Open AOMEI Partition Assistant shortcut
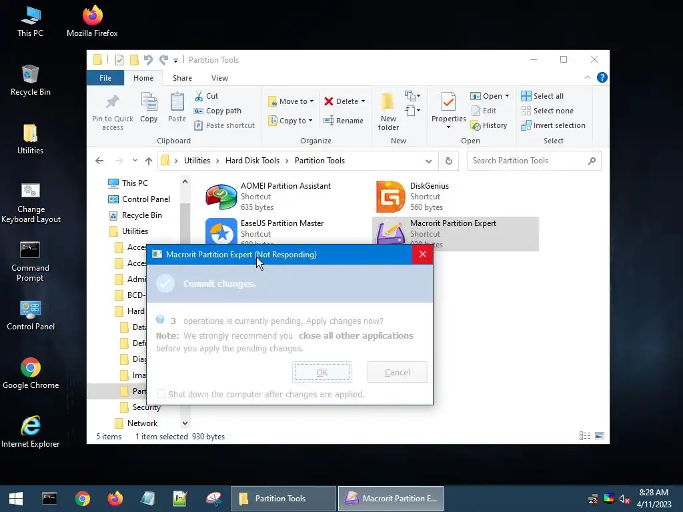This screenshot has height=512, width=683. (268, 197)
